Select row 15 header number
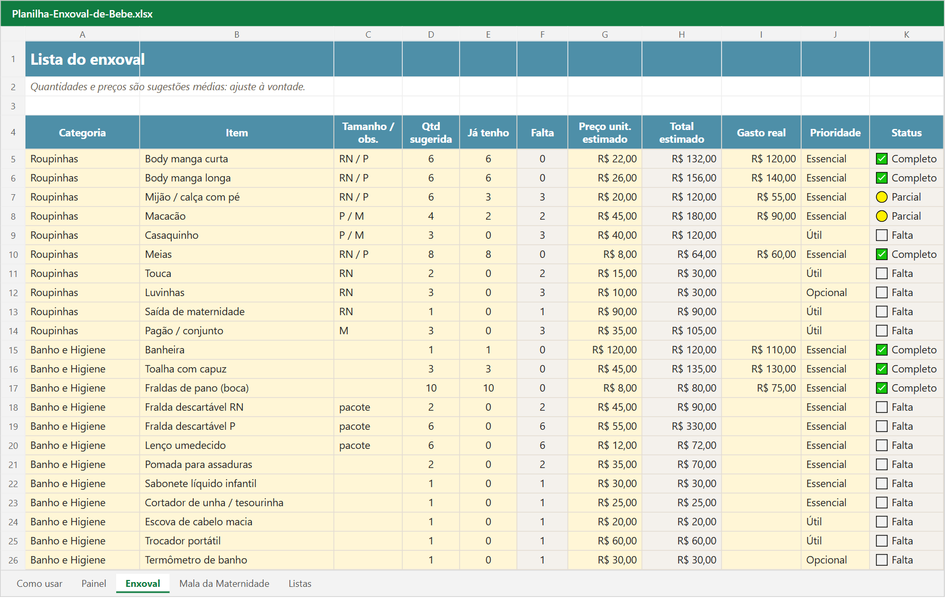This screenshot has height=598, width=945. 13,350
